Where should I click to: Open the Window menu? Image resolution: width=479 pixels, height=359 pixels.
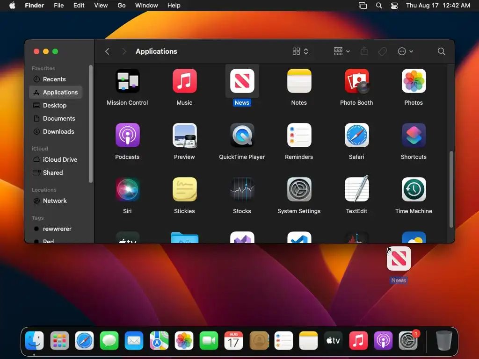[146, 6]
